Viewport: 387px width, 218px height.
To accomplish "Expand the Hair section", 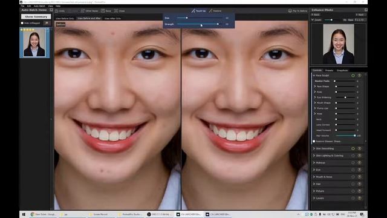I will pos(314,184).
